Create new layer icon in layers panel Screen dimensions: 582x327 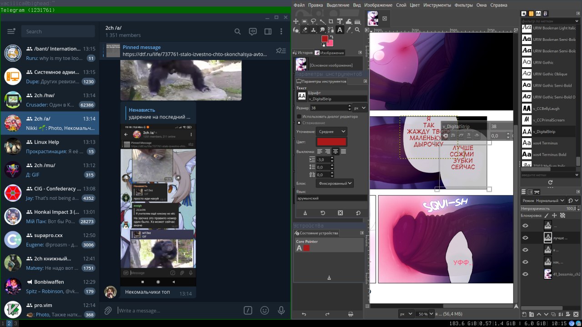point(524,314)
